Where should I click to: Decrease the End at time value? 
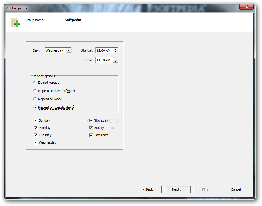[x=115, y=61]
